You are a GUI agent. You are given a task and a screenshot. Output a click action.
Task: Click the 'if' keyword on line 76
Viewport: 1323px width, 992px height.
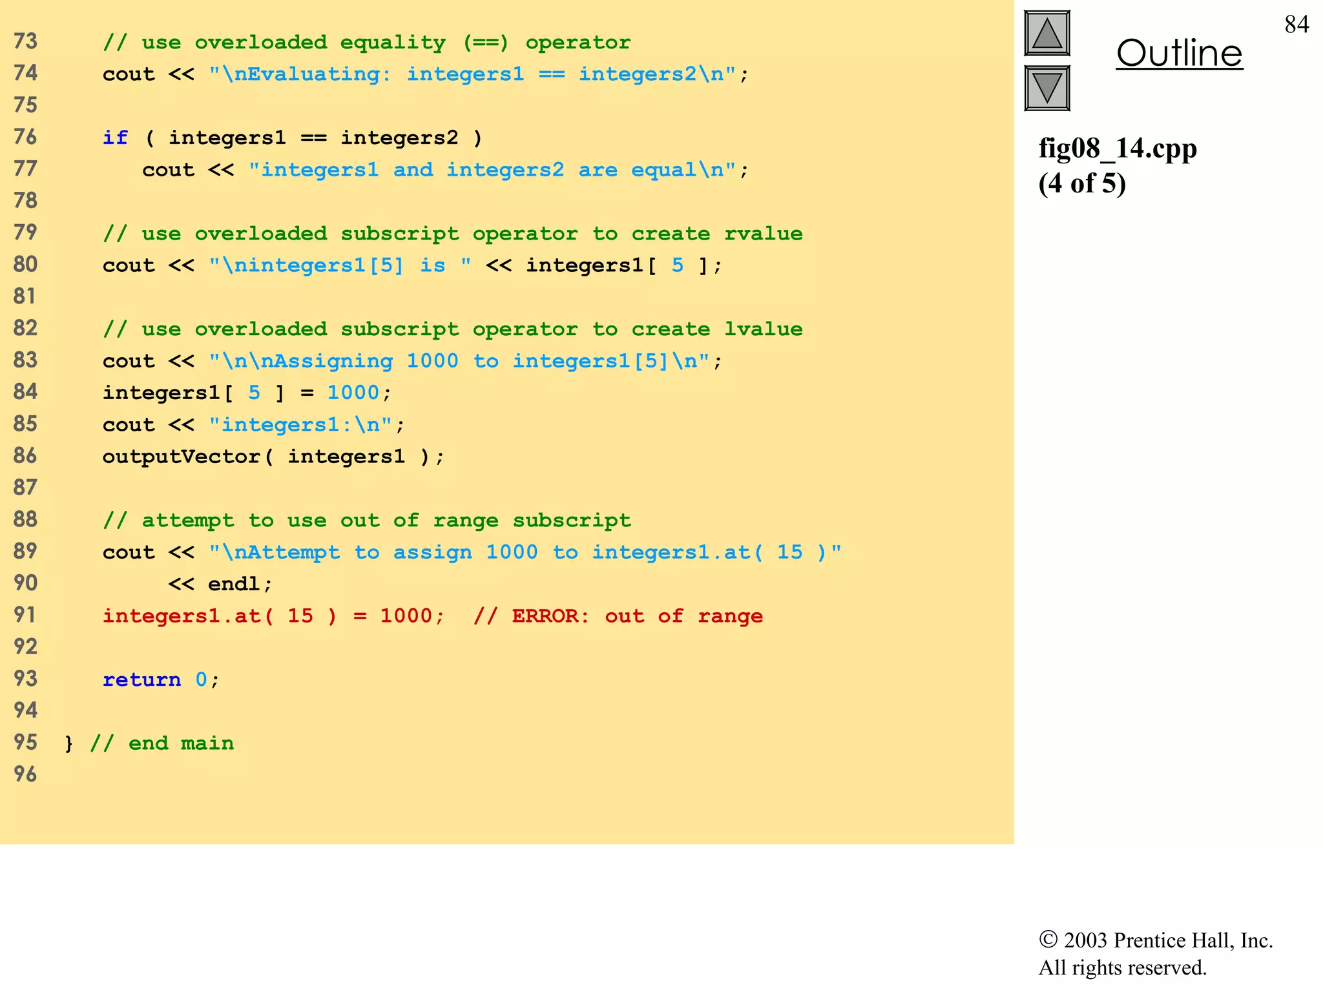[x=115, y=138]
